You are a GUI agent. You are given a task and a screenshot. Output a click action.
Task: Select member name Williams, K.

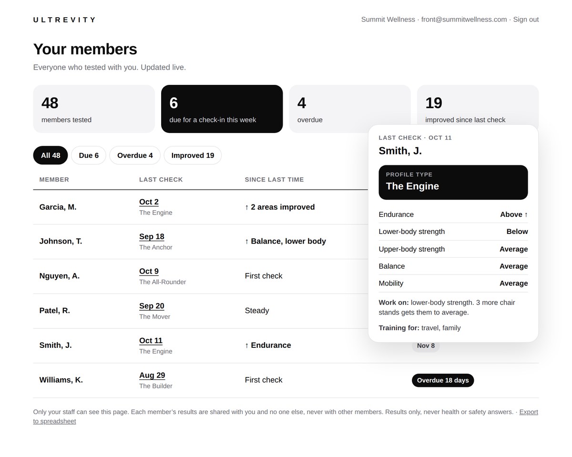point(61,380)
